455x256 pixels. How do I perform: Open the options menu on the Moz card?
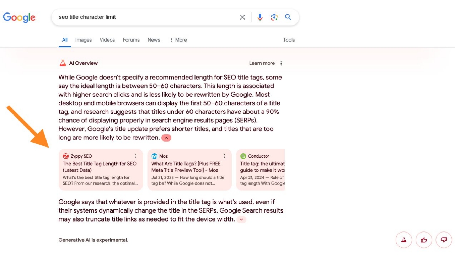click(x=224, y=156)
